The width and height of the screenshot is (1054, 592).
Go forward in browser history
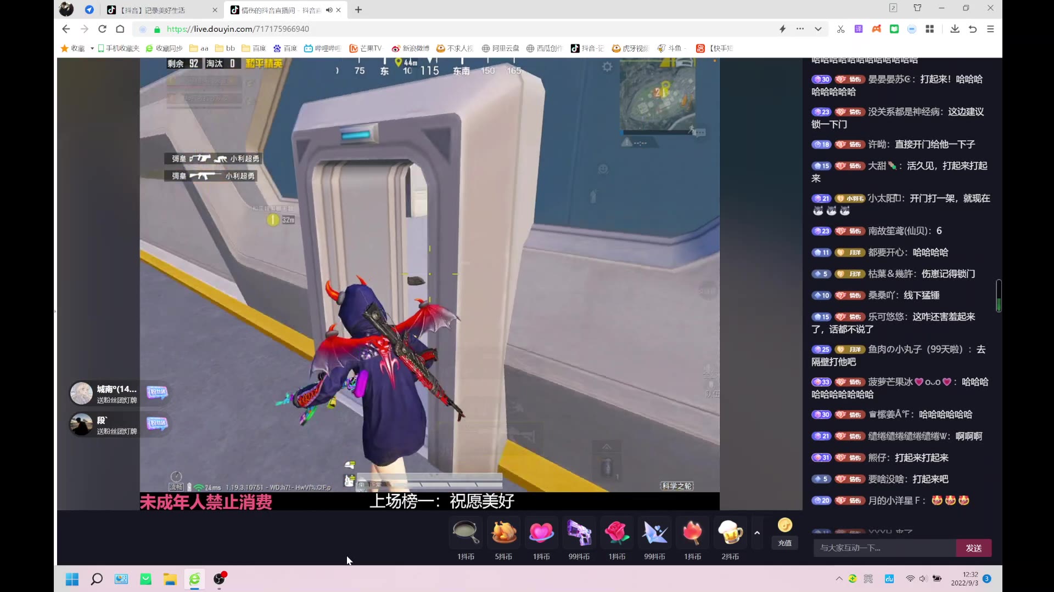pyautogui.click(x=84, y=29)
